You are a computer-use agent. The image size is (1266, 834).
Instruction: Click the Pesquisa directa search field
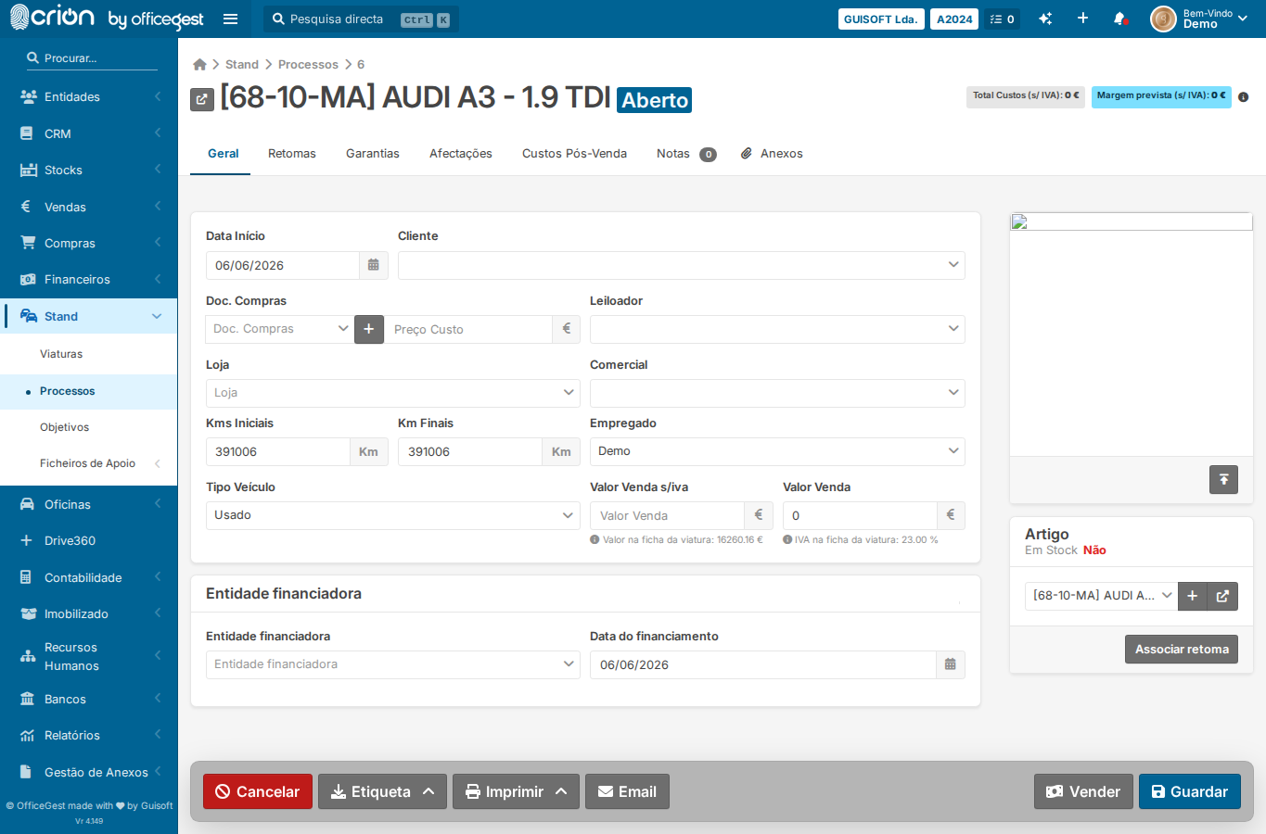pos(361,19)
